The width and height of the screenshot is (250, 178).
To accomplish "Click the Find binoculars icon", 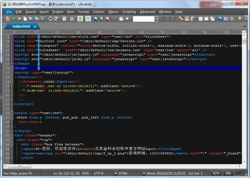I will pos(164,19).
